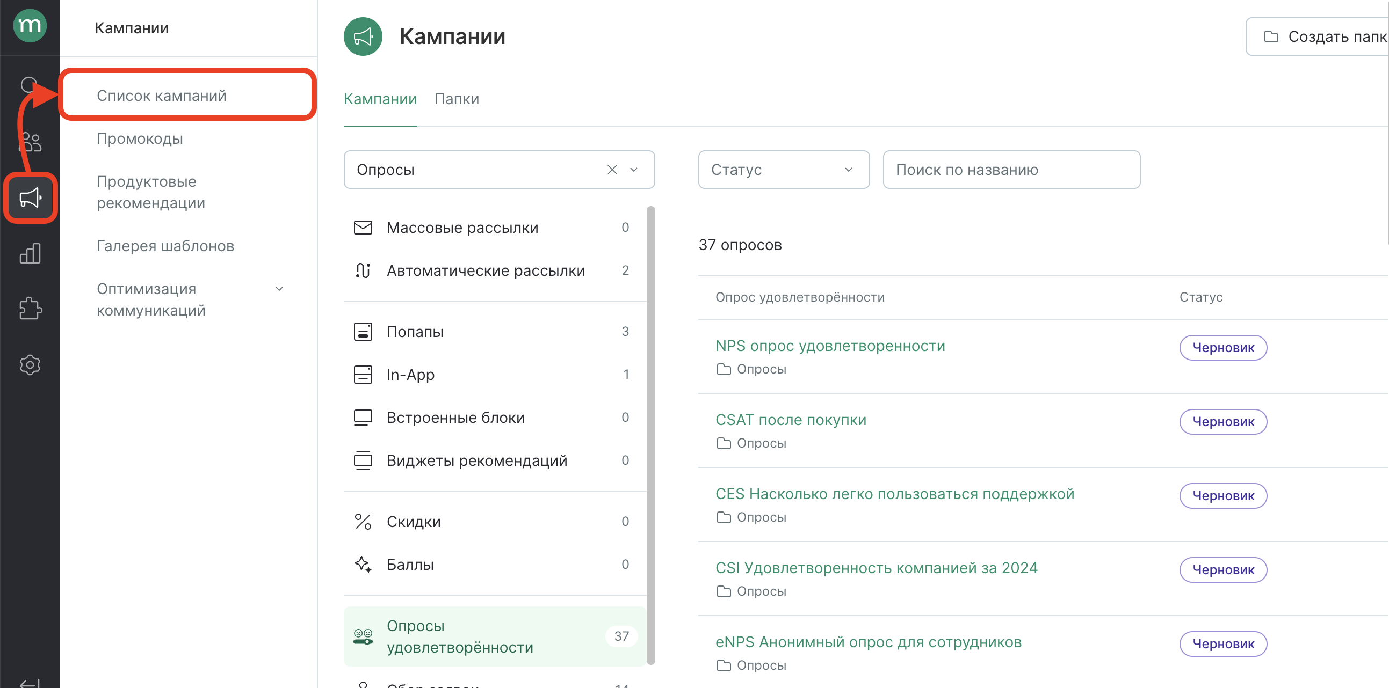Click the envelope icon for Массовые рассылки
Image resolution: width=1389 pixels, height=688 pixels.
(x=363, y=228)
